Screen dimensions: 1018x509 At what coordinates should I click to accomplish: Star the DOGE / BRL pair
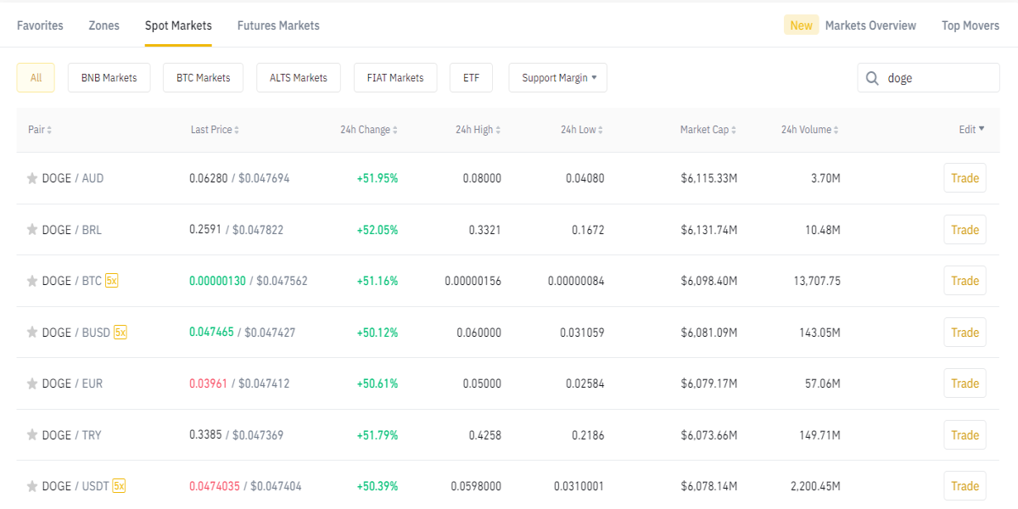[x=32, y=230]
